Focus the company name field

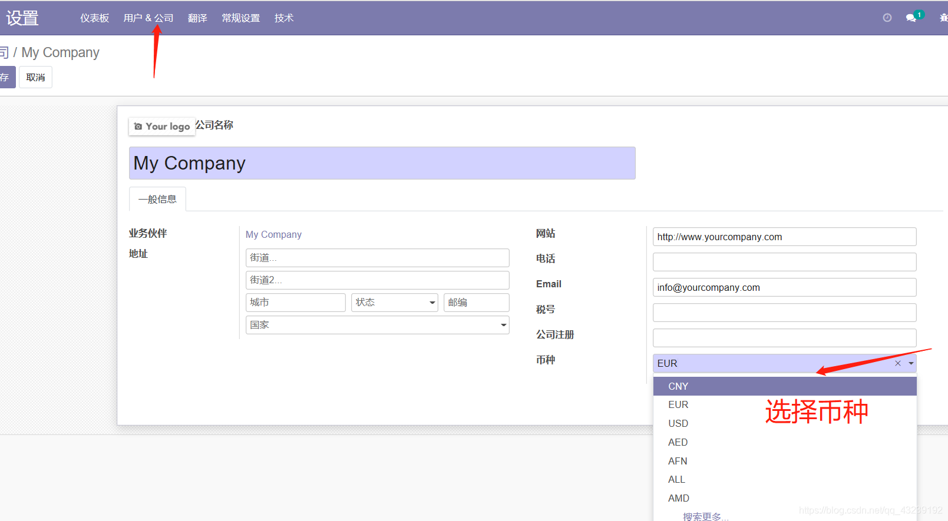point(382,163)
